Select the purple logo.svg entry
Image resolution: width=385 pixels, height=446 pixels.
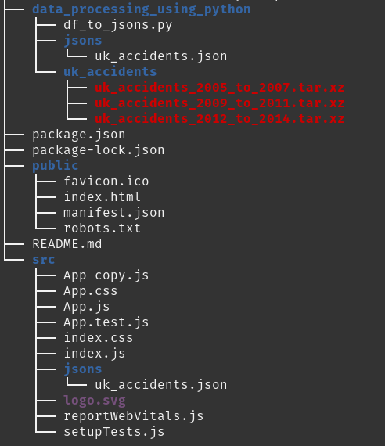[95, 401]
